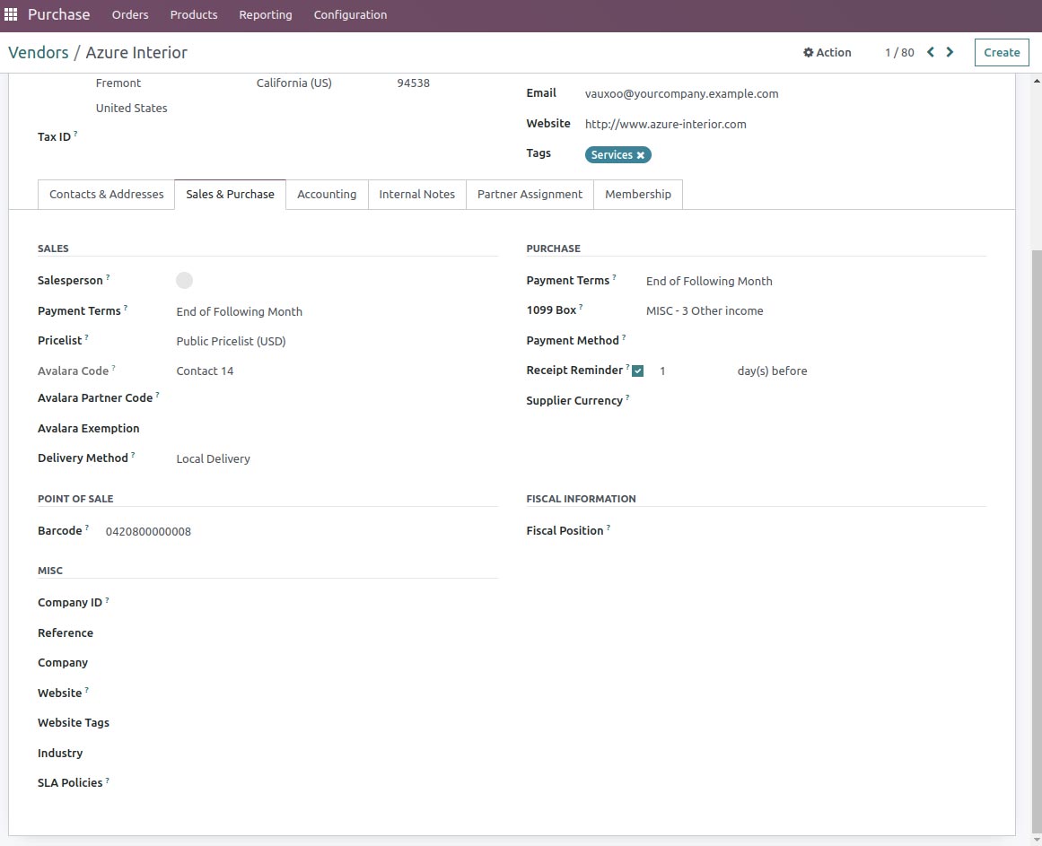Click the Tax ID help icon
Viewport: 1042px width, 846px height.
point(76,132)
